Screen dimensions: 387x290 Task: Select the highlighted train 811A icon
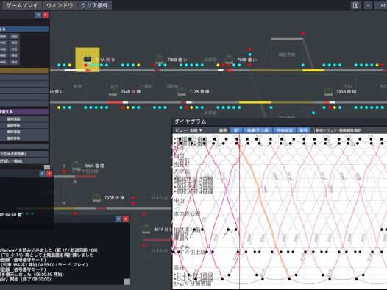[x=88, y=59]
